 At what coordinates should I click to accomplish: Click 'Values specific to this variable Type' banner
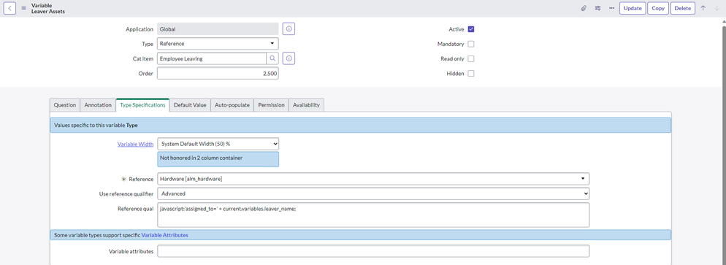click(360, 125)
